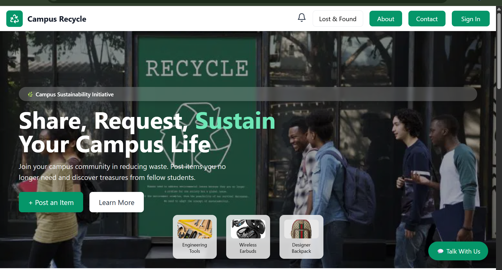Open the About page

385,19
